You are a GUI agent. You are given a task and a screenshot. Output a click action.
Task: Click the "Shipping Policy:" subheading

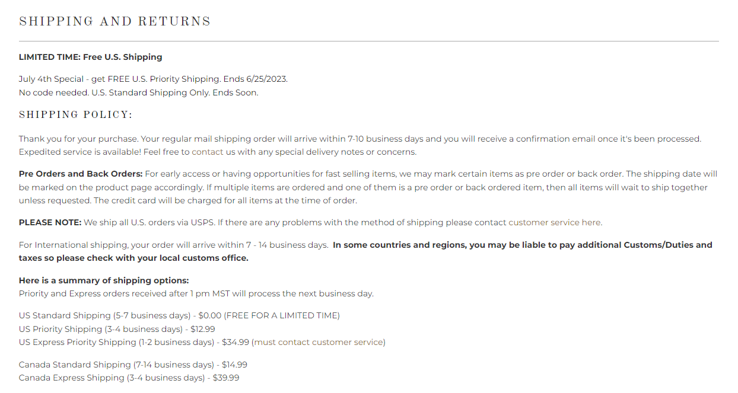point(75,114)
